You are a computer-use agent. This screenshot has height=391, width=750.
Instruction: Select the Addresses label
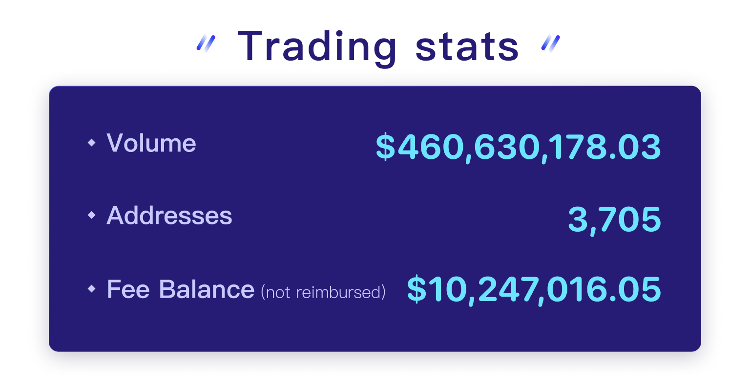coord(169,215)
